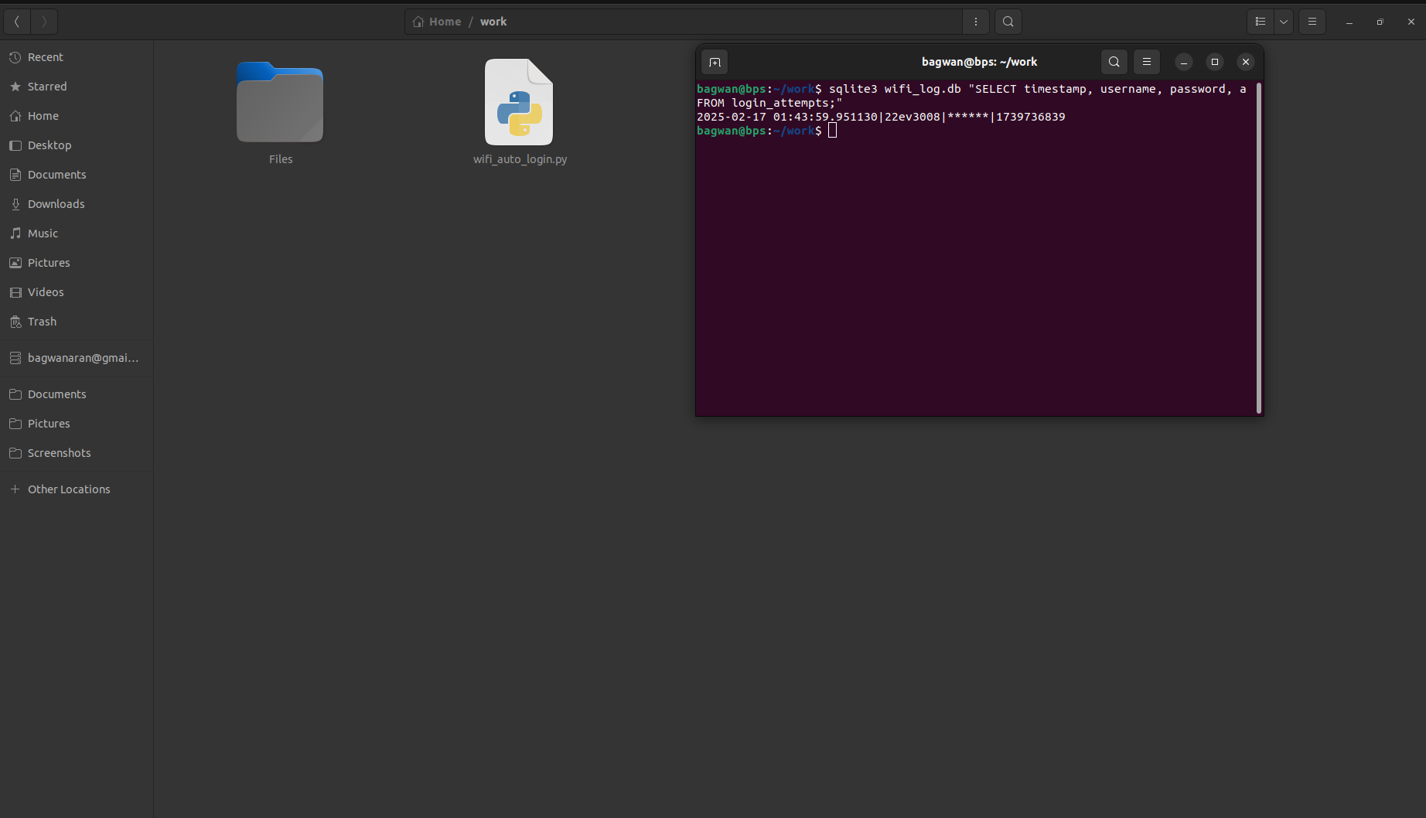Click the terminal title 'bagwan@bps: ~/work'

click(x=979, y=62)
